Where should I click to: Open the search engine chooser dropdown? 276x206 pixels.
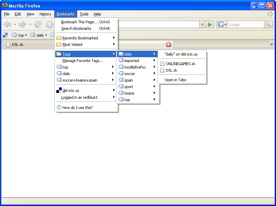coord(225,25)
